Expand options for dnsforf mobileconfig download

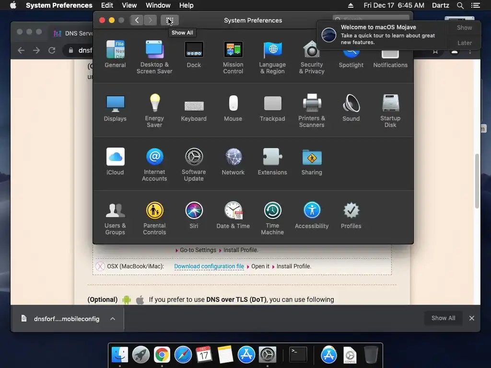point(113,319)
